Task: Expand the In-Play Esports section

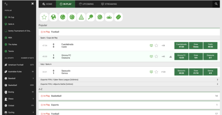Action: click(129, 105)
